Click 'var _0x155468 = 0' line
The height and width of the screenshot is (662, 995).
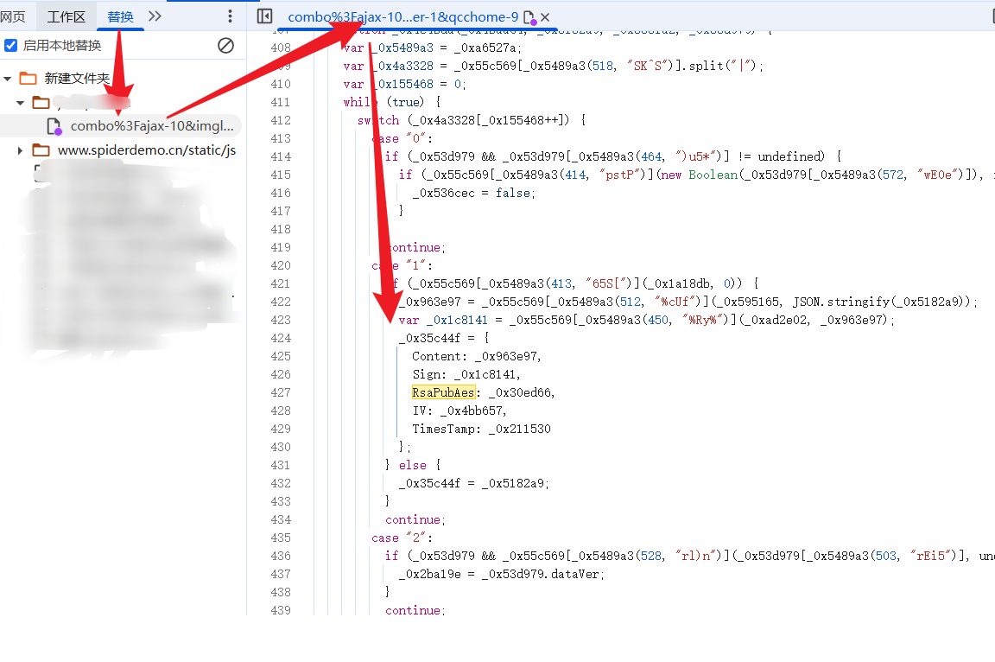coord(405,85)
